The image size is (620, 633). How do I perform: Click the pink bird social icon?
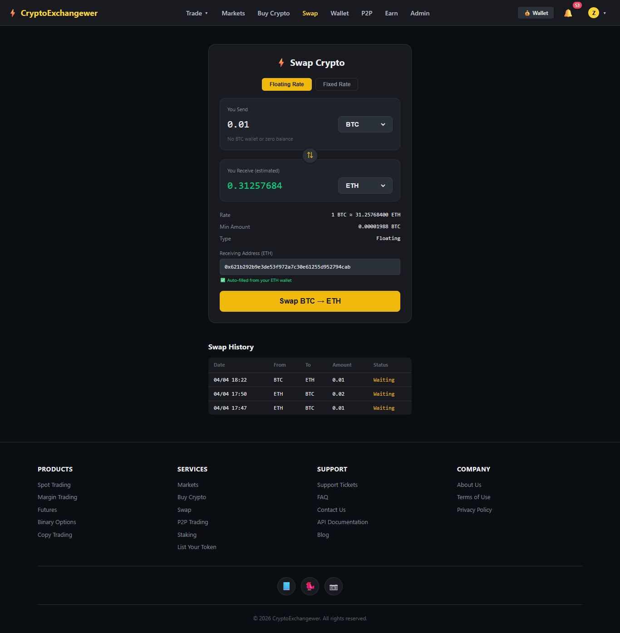pyautogui.click(x=310, y=586)
